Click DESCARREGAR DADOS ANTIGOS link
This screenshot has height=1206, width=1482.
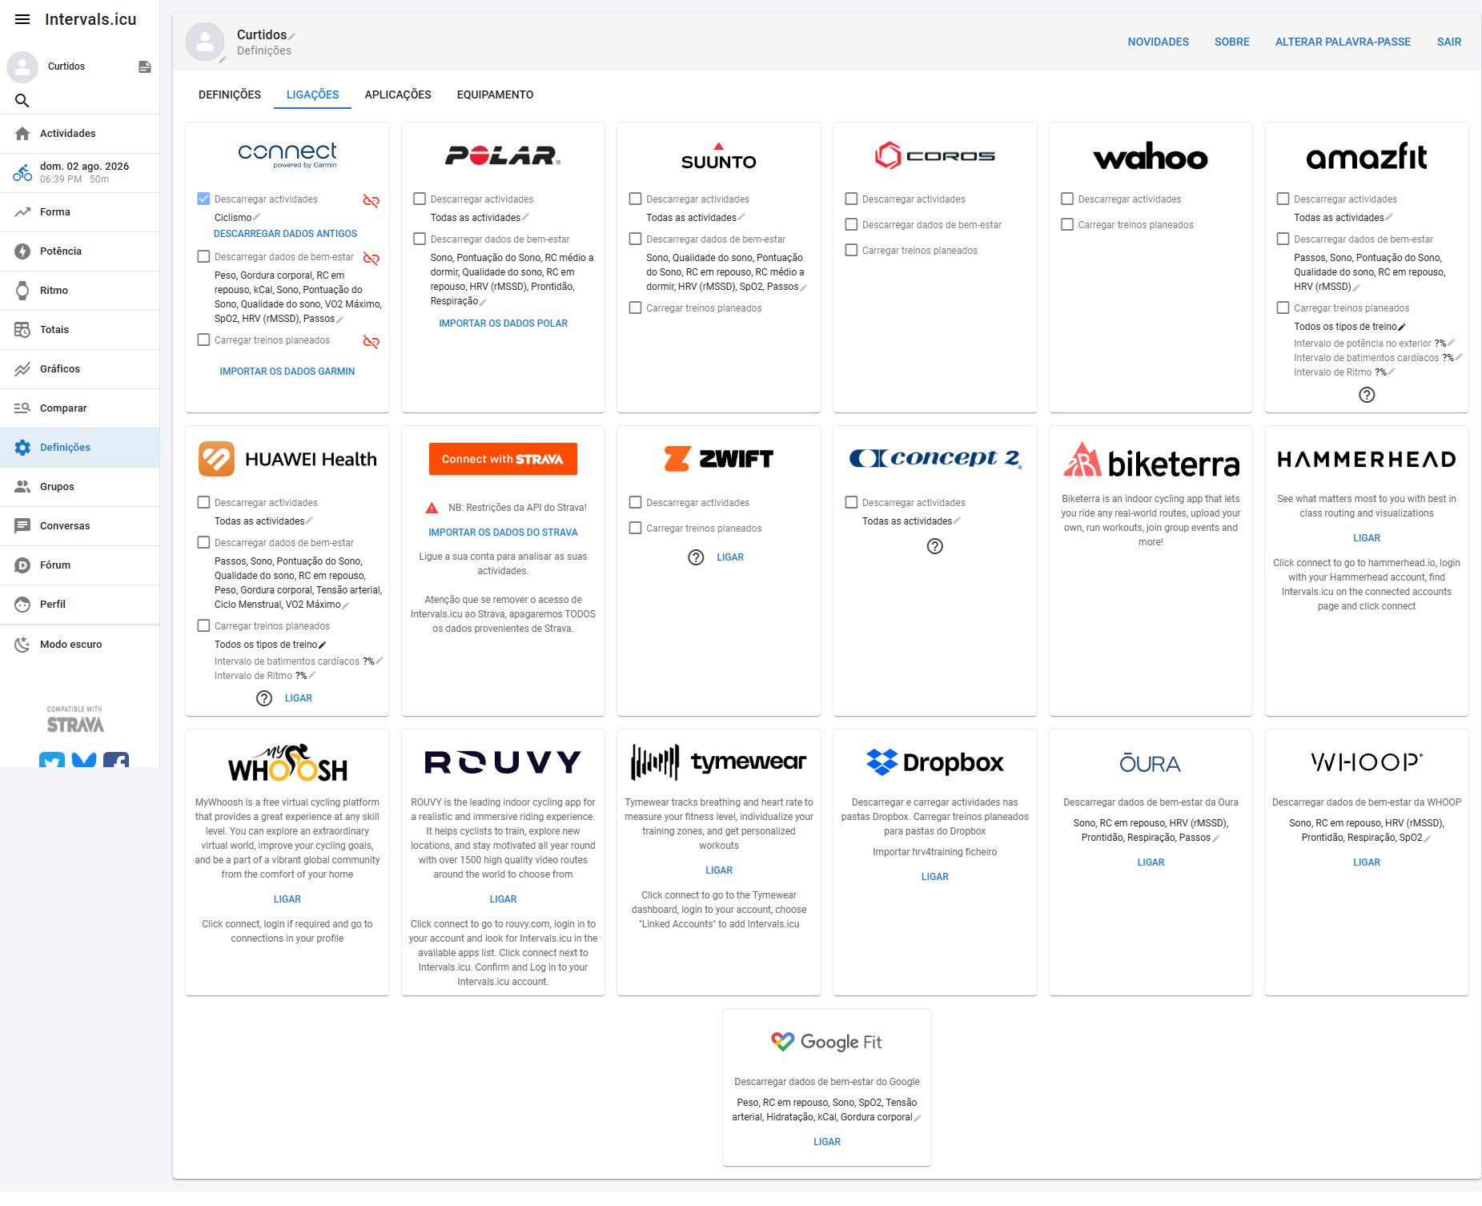(286, 234)
